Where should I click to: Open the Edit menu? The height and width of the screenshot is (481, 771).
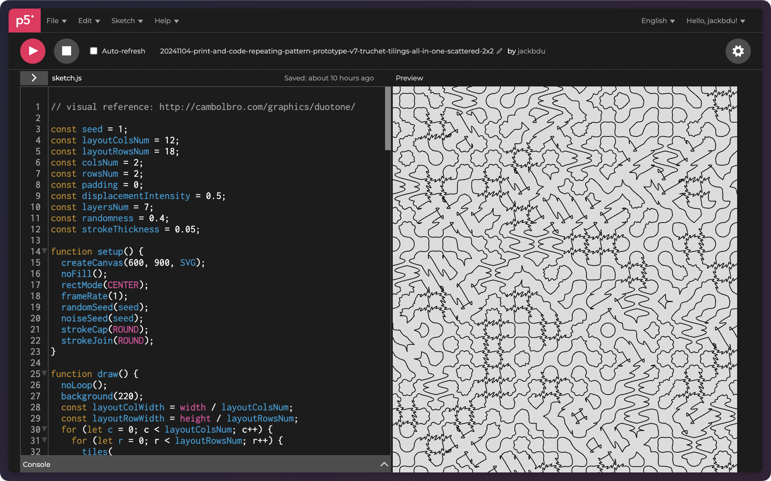(89, 21)
